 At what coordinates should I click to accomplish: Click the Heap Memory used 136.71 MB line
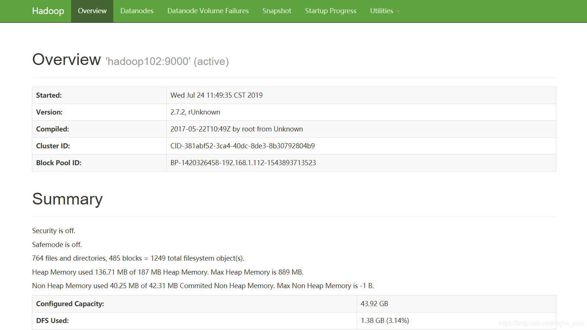click(168, 272)
